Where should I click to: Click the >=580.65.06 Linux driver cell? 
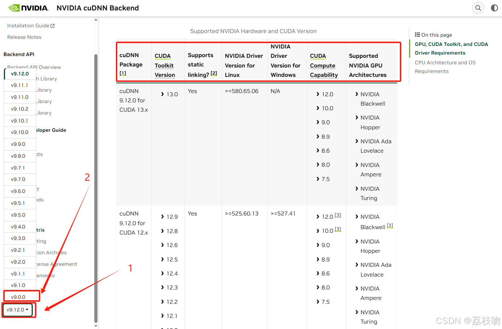[242, 91]
